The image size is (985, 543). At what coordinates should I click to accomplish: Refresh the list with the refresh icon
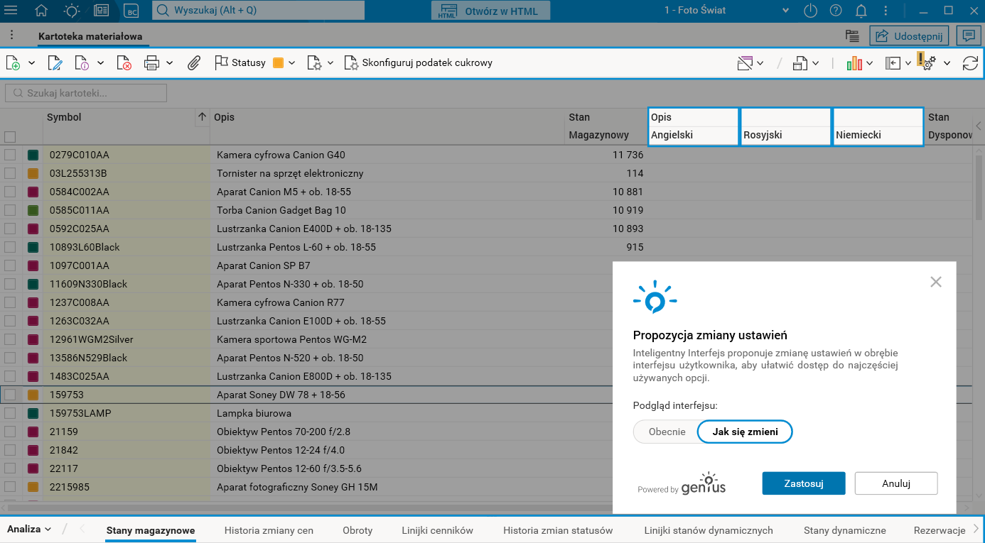coord(970,63)
